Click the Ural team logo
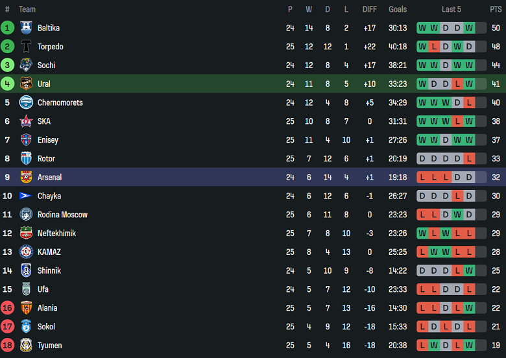Screen dimensions: 506x358 point(26,84)
